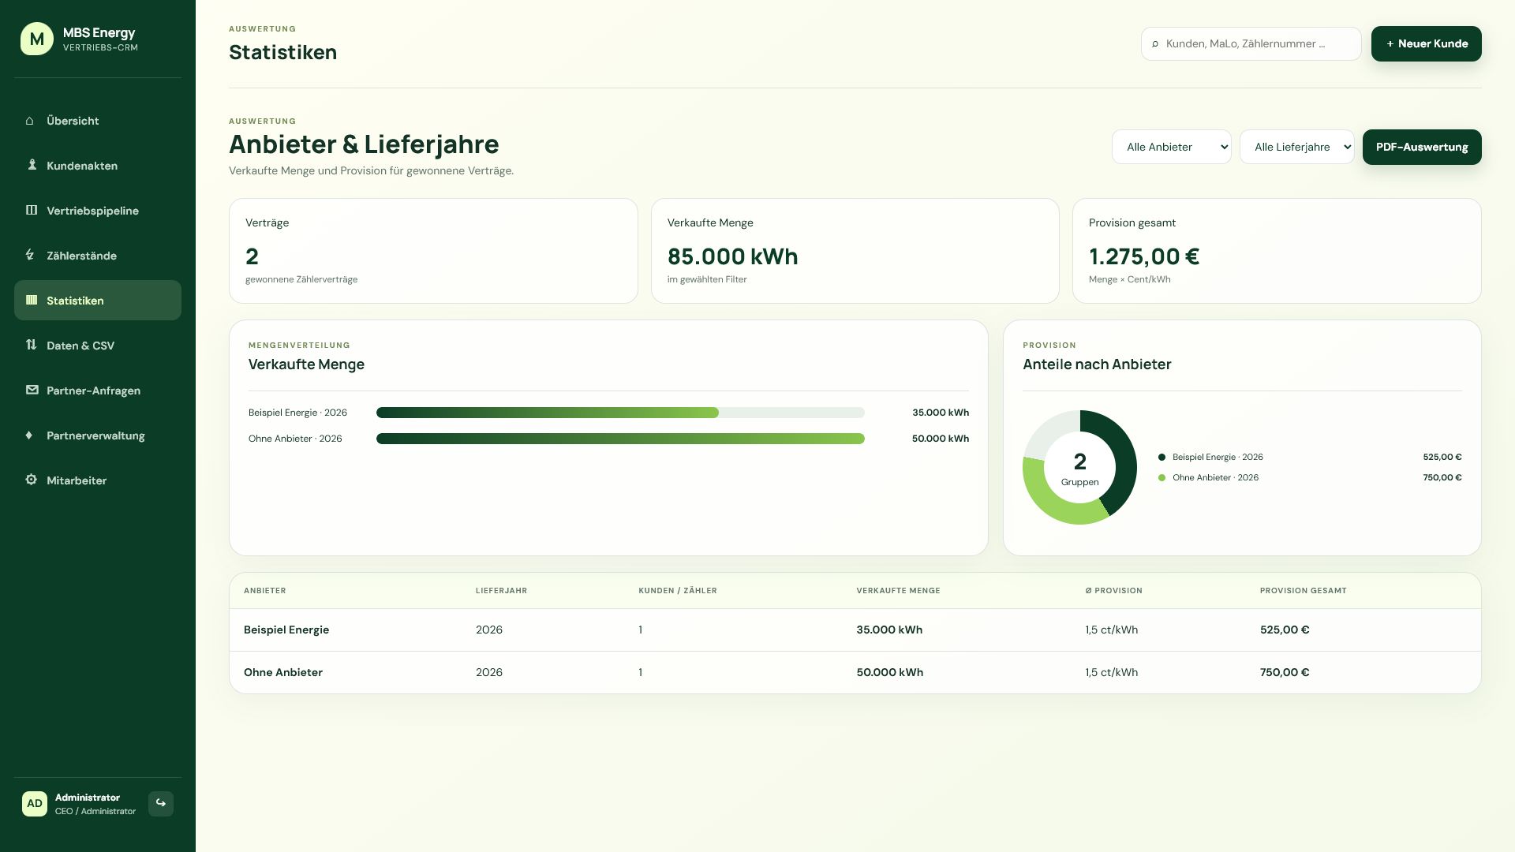The image size is (1515, 852).
Task: Click the Kunden / Zähler column header
Action: [x=678, y=591]
